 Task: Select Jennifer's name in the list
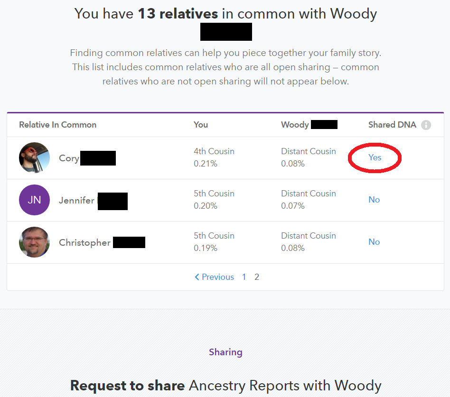tap(76, 200)
